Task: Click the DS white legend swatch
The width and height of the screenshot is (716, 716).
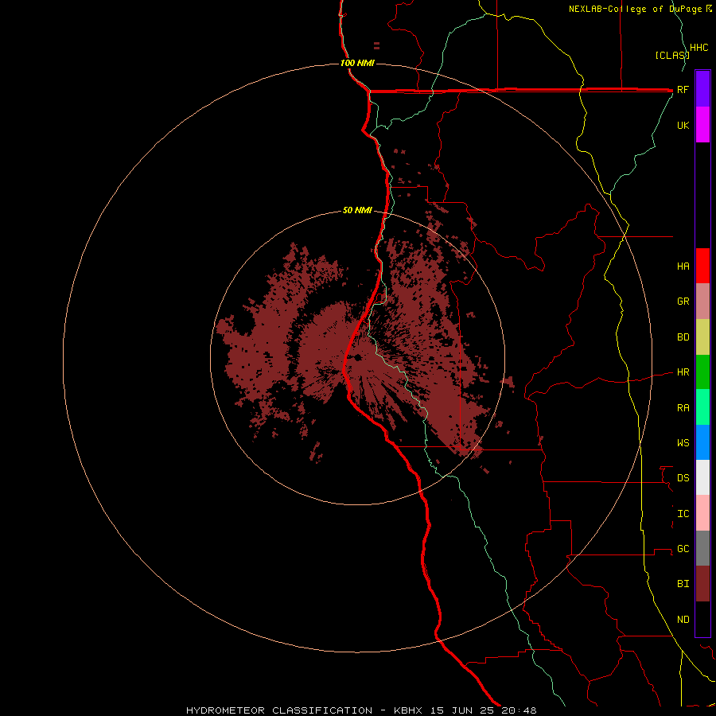Action: pyautogui.click(x=702, y=477)
